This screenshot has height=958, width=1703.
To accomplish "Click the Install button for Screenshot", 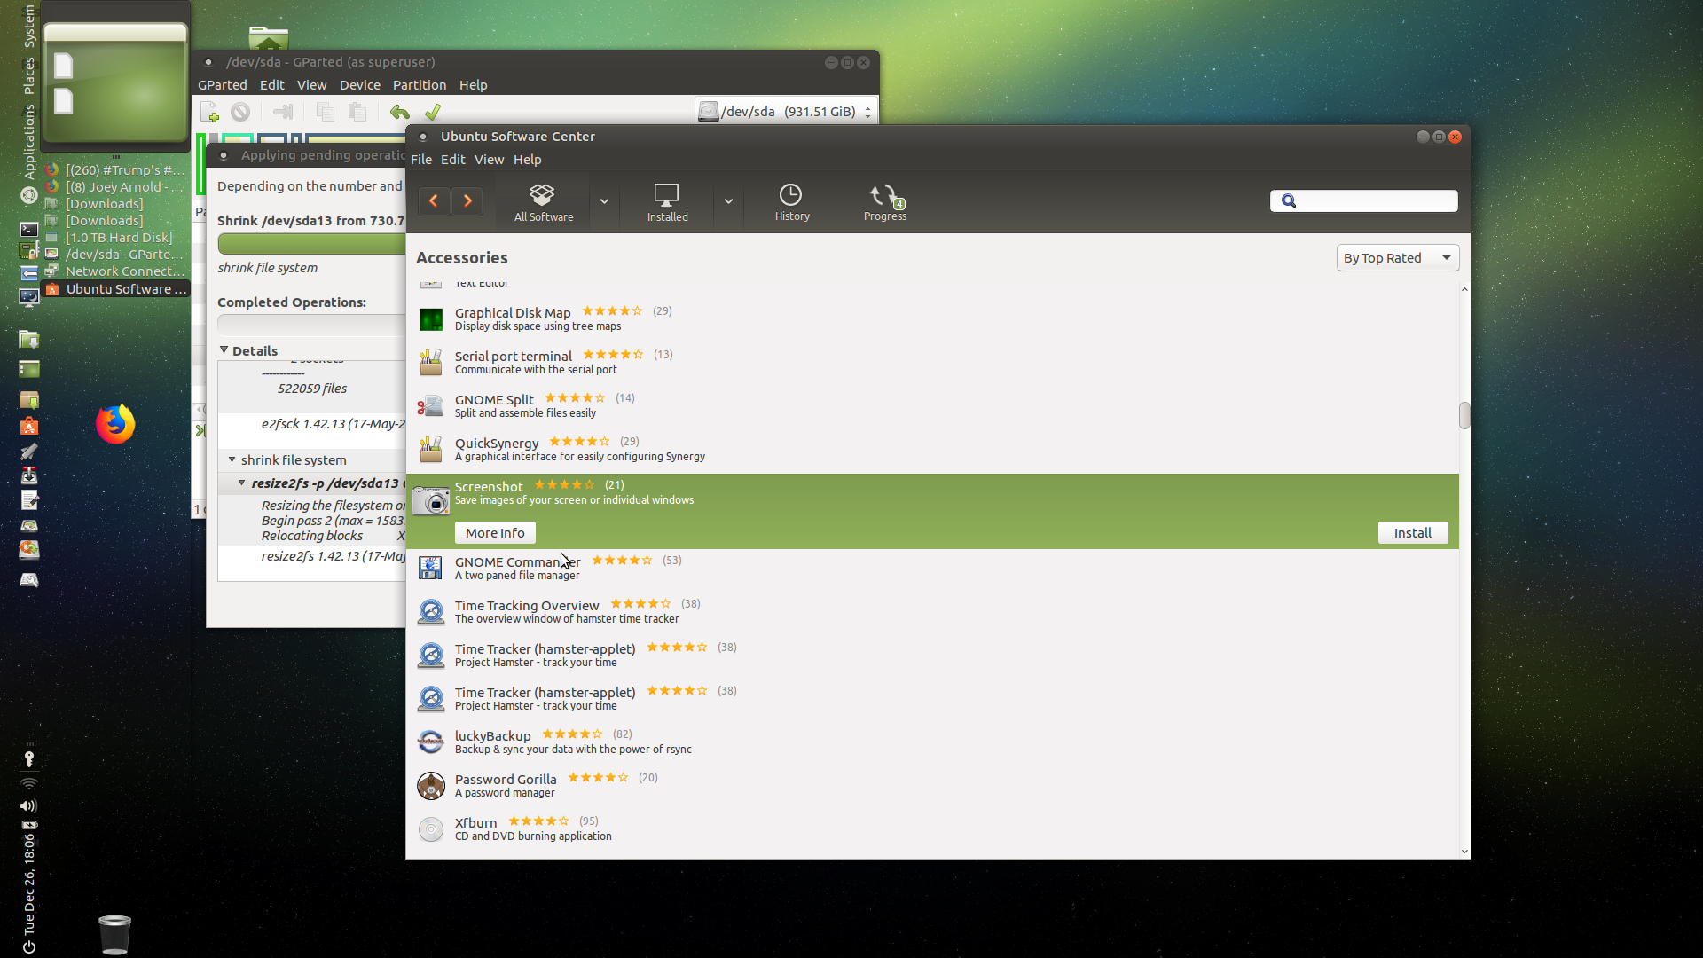I will point(1412,532).
